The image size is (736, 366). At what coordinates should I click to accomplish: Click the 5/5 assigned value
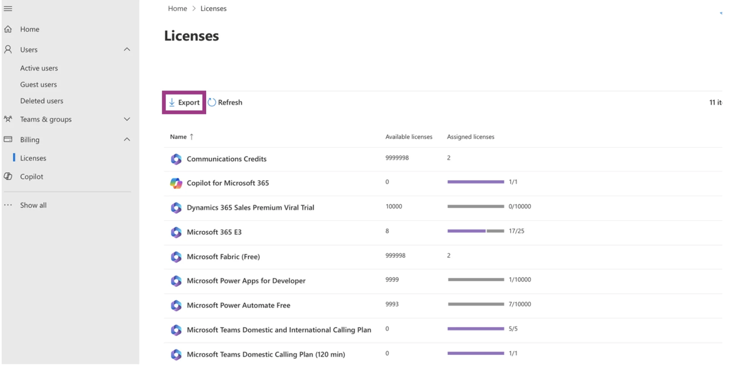click(x=513, y=329)
